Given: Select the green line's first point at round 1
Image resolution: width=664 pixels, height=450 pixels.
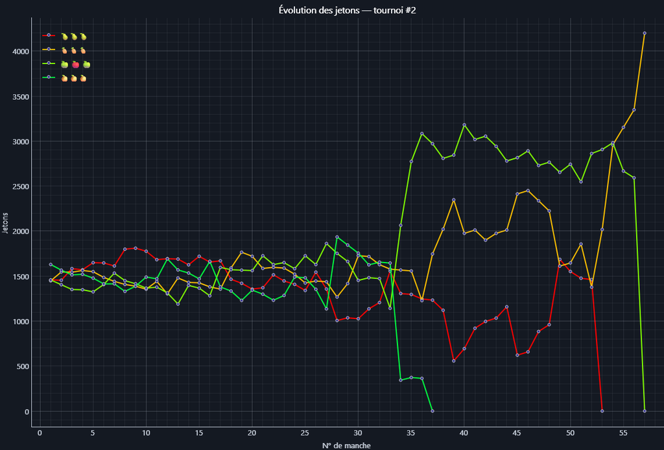Looking at the screenshot, I should pos(51,265).
